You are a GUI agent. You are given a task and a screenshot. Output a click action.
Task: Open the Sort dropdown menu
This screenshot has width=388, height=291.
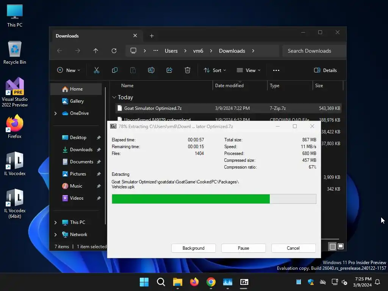pos(215,70)
